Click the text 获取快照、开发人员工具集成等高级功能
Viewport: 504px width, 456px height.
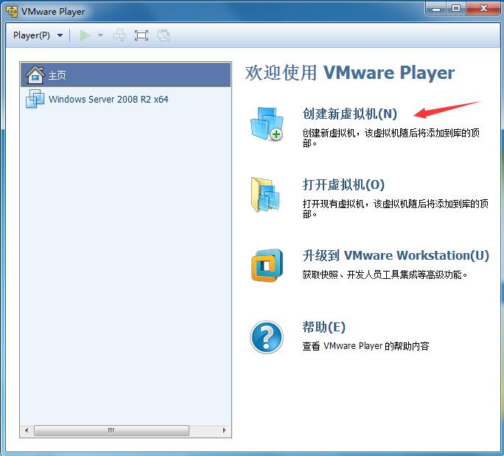[385, 274]
